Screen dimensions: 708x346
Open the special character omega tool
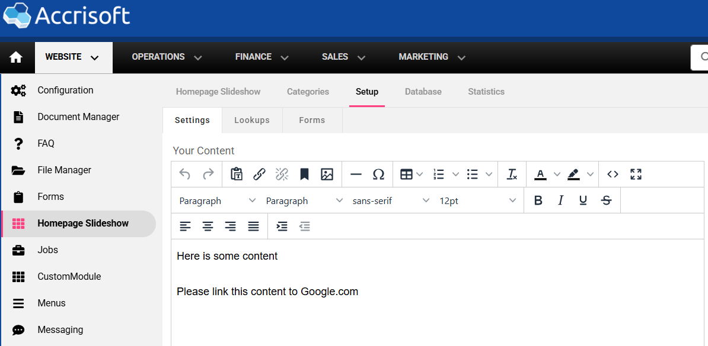[378, 174]
